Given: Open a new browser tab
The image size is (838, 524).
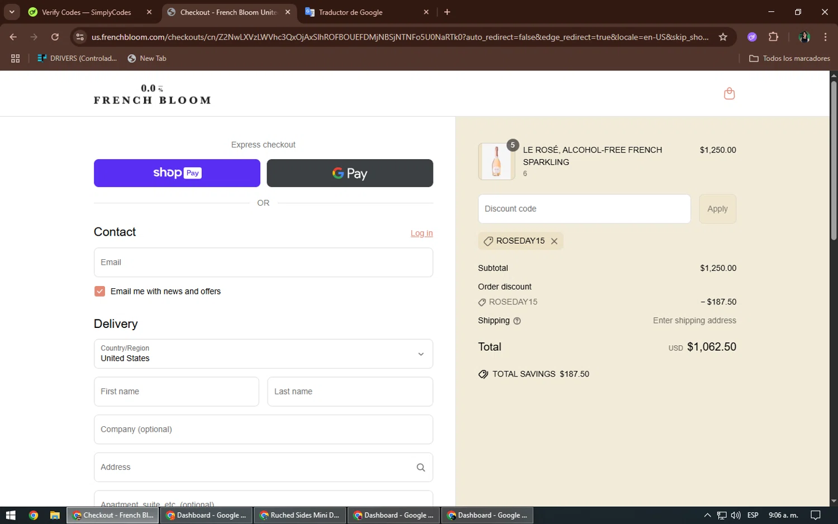Looking at the screenshot, I should pyautogui.click(x=447, y=12).
